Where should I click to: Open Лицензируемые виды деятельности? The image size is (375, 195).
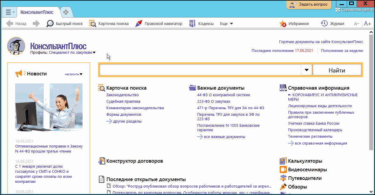[x=320, y=106]
